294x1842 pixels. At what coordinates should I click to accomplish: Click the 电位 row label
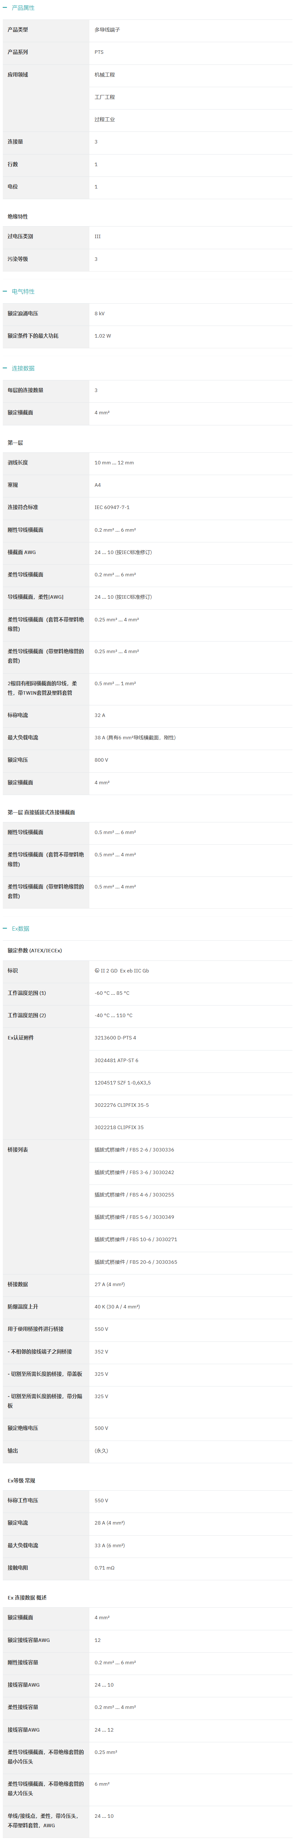tap(13, 187)
